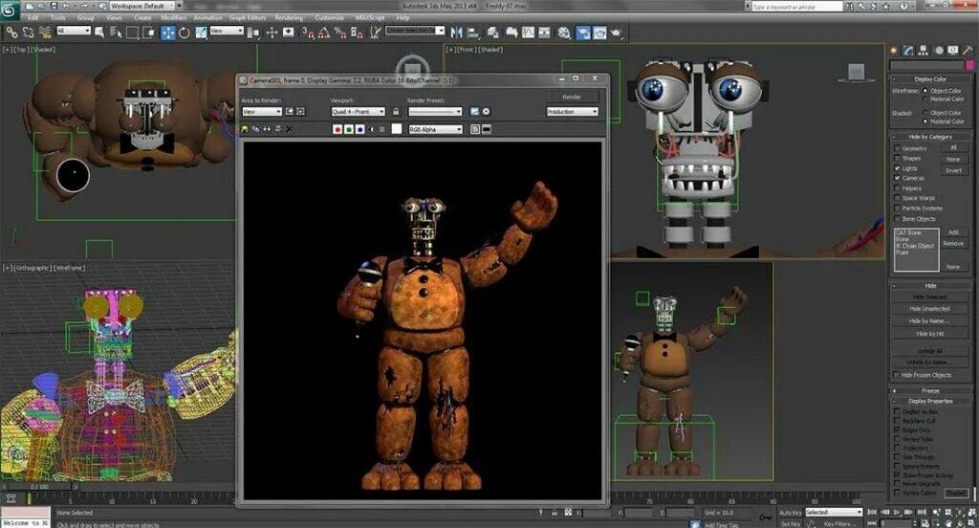
Task: Click the Render button in frame window
Action: [x=572, y=97]
